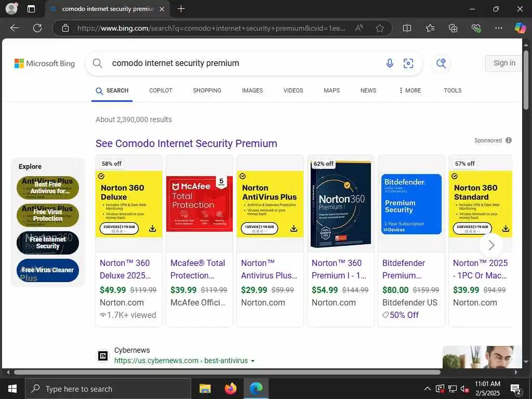Open Norton 360 Deluxe product image
The height and width of the screenshot is (399, 532).
coord(129,204)
